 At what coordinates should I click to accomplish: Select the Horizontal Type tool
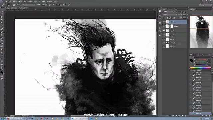coord(2,55)
